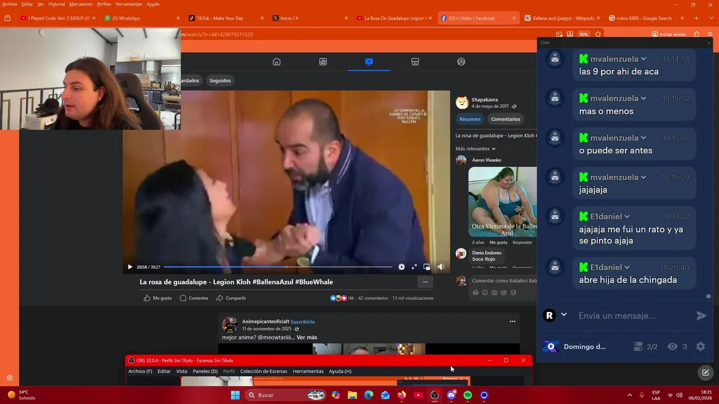Bookmark this page with star icon

coord(598,34)
